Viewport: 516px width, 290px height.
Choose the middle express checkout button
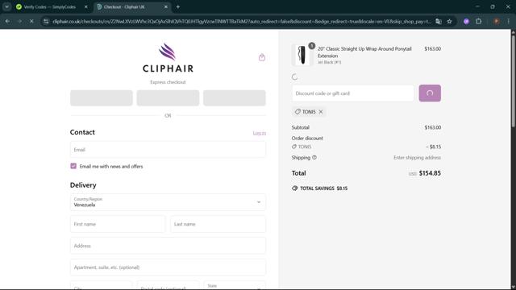click(x=168, y=98)
